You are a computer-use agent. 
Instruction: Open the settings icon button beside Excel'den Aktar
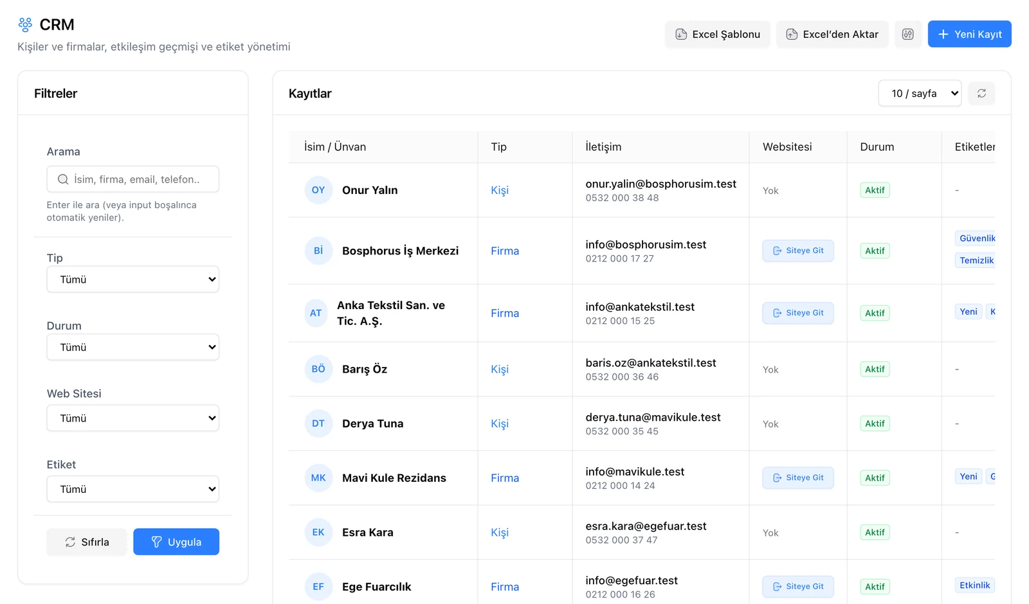[907, 34]
